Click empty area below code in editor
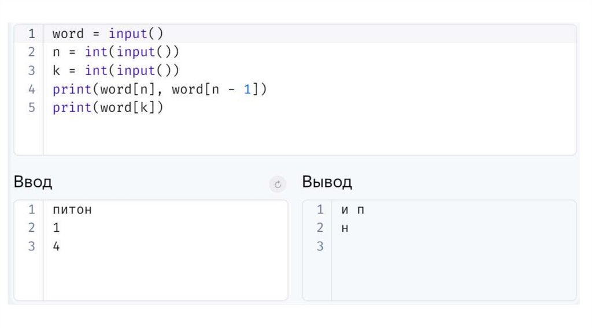The image size is (592, 331). [289, 136]
